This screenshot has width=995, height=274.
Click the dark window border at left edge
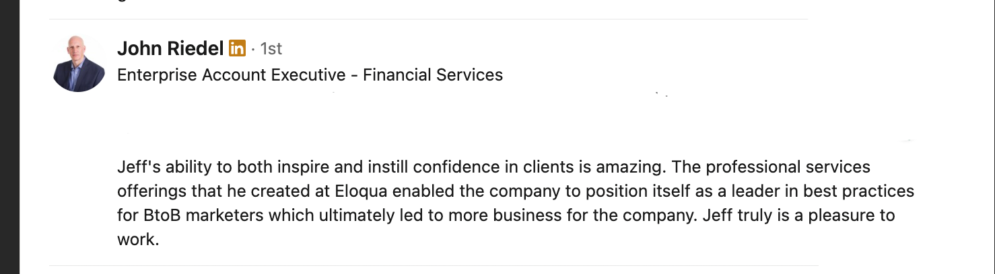(9, 137)
